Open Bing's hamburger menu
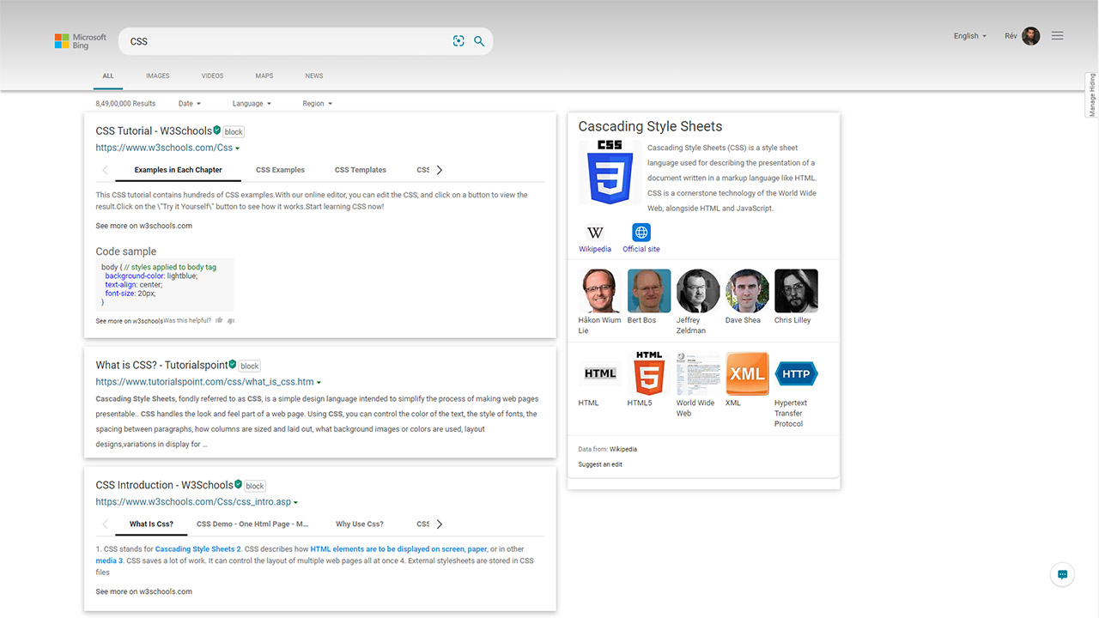This screenshot has width=1099, height=618. click(x=1057, y=35)
